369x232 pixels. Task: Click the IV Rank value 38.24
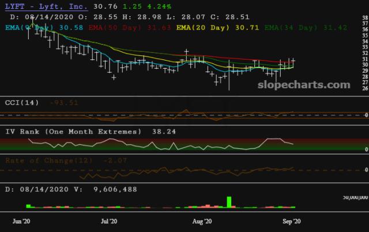pyautogui.click(x=164, y=132)
